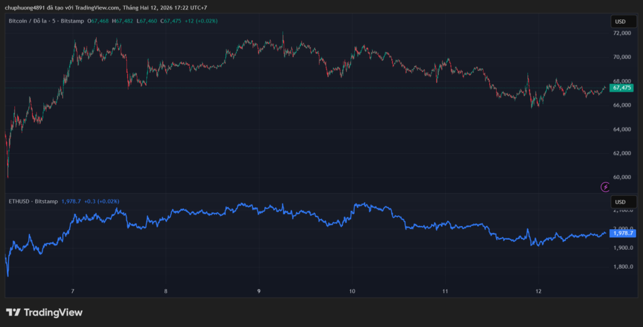Select date 11 on the time axis
The height and width of the screenshot is (327, 643).
coord(445,292)
